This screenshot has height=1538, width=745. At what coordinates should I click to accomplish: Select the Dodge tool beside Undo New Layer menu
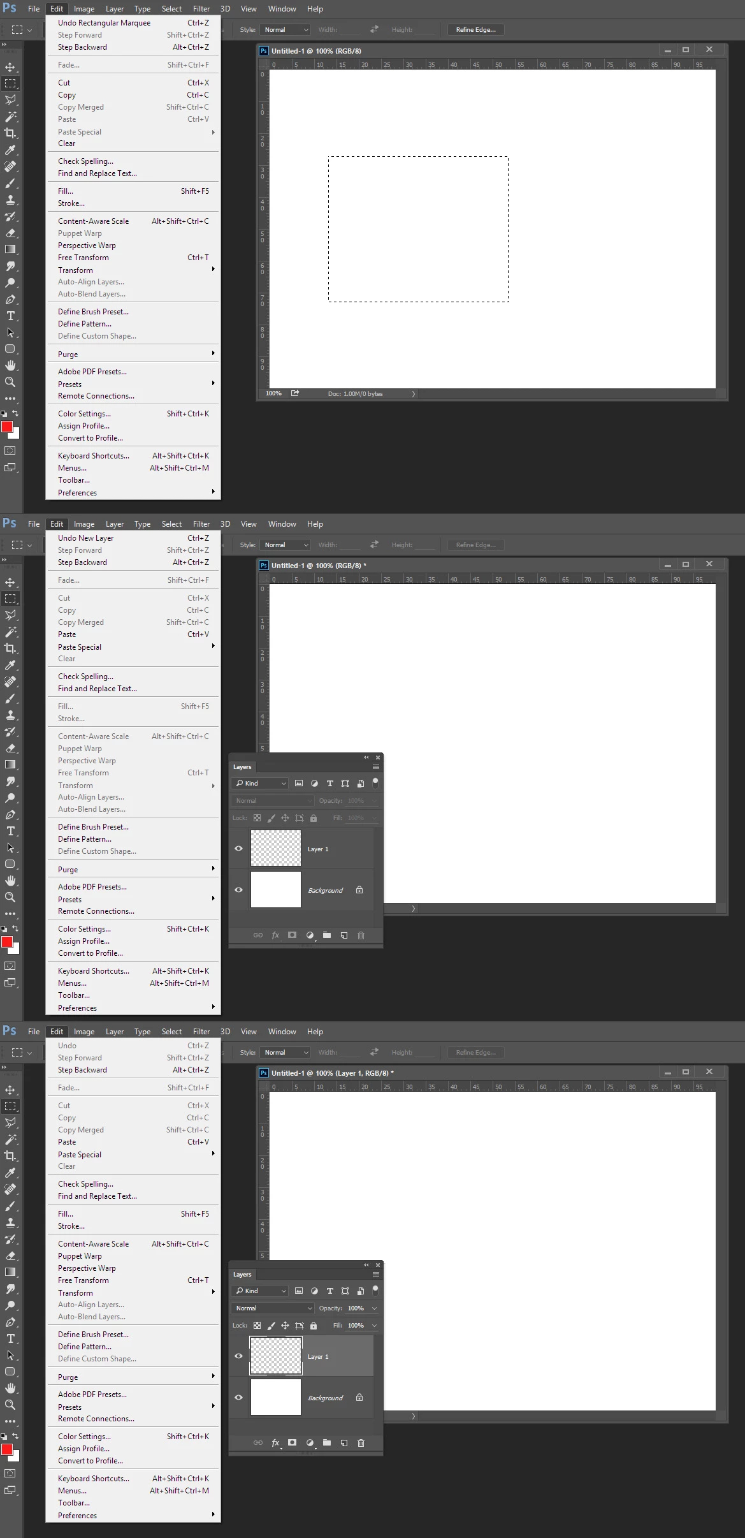point(10,798)
